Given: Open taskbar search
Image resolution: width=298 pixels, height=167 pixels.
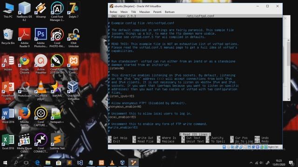Looking at the screenshot, I should [x=16, y=163].
